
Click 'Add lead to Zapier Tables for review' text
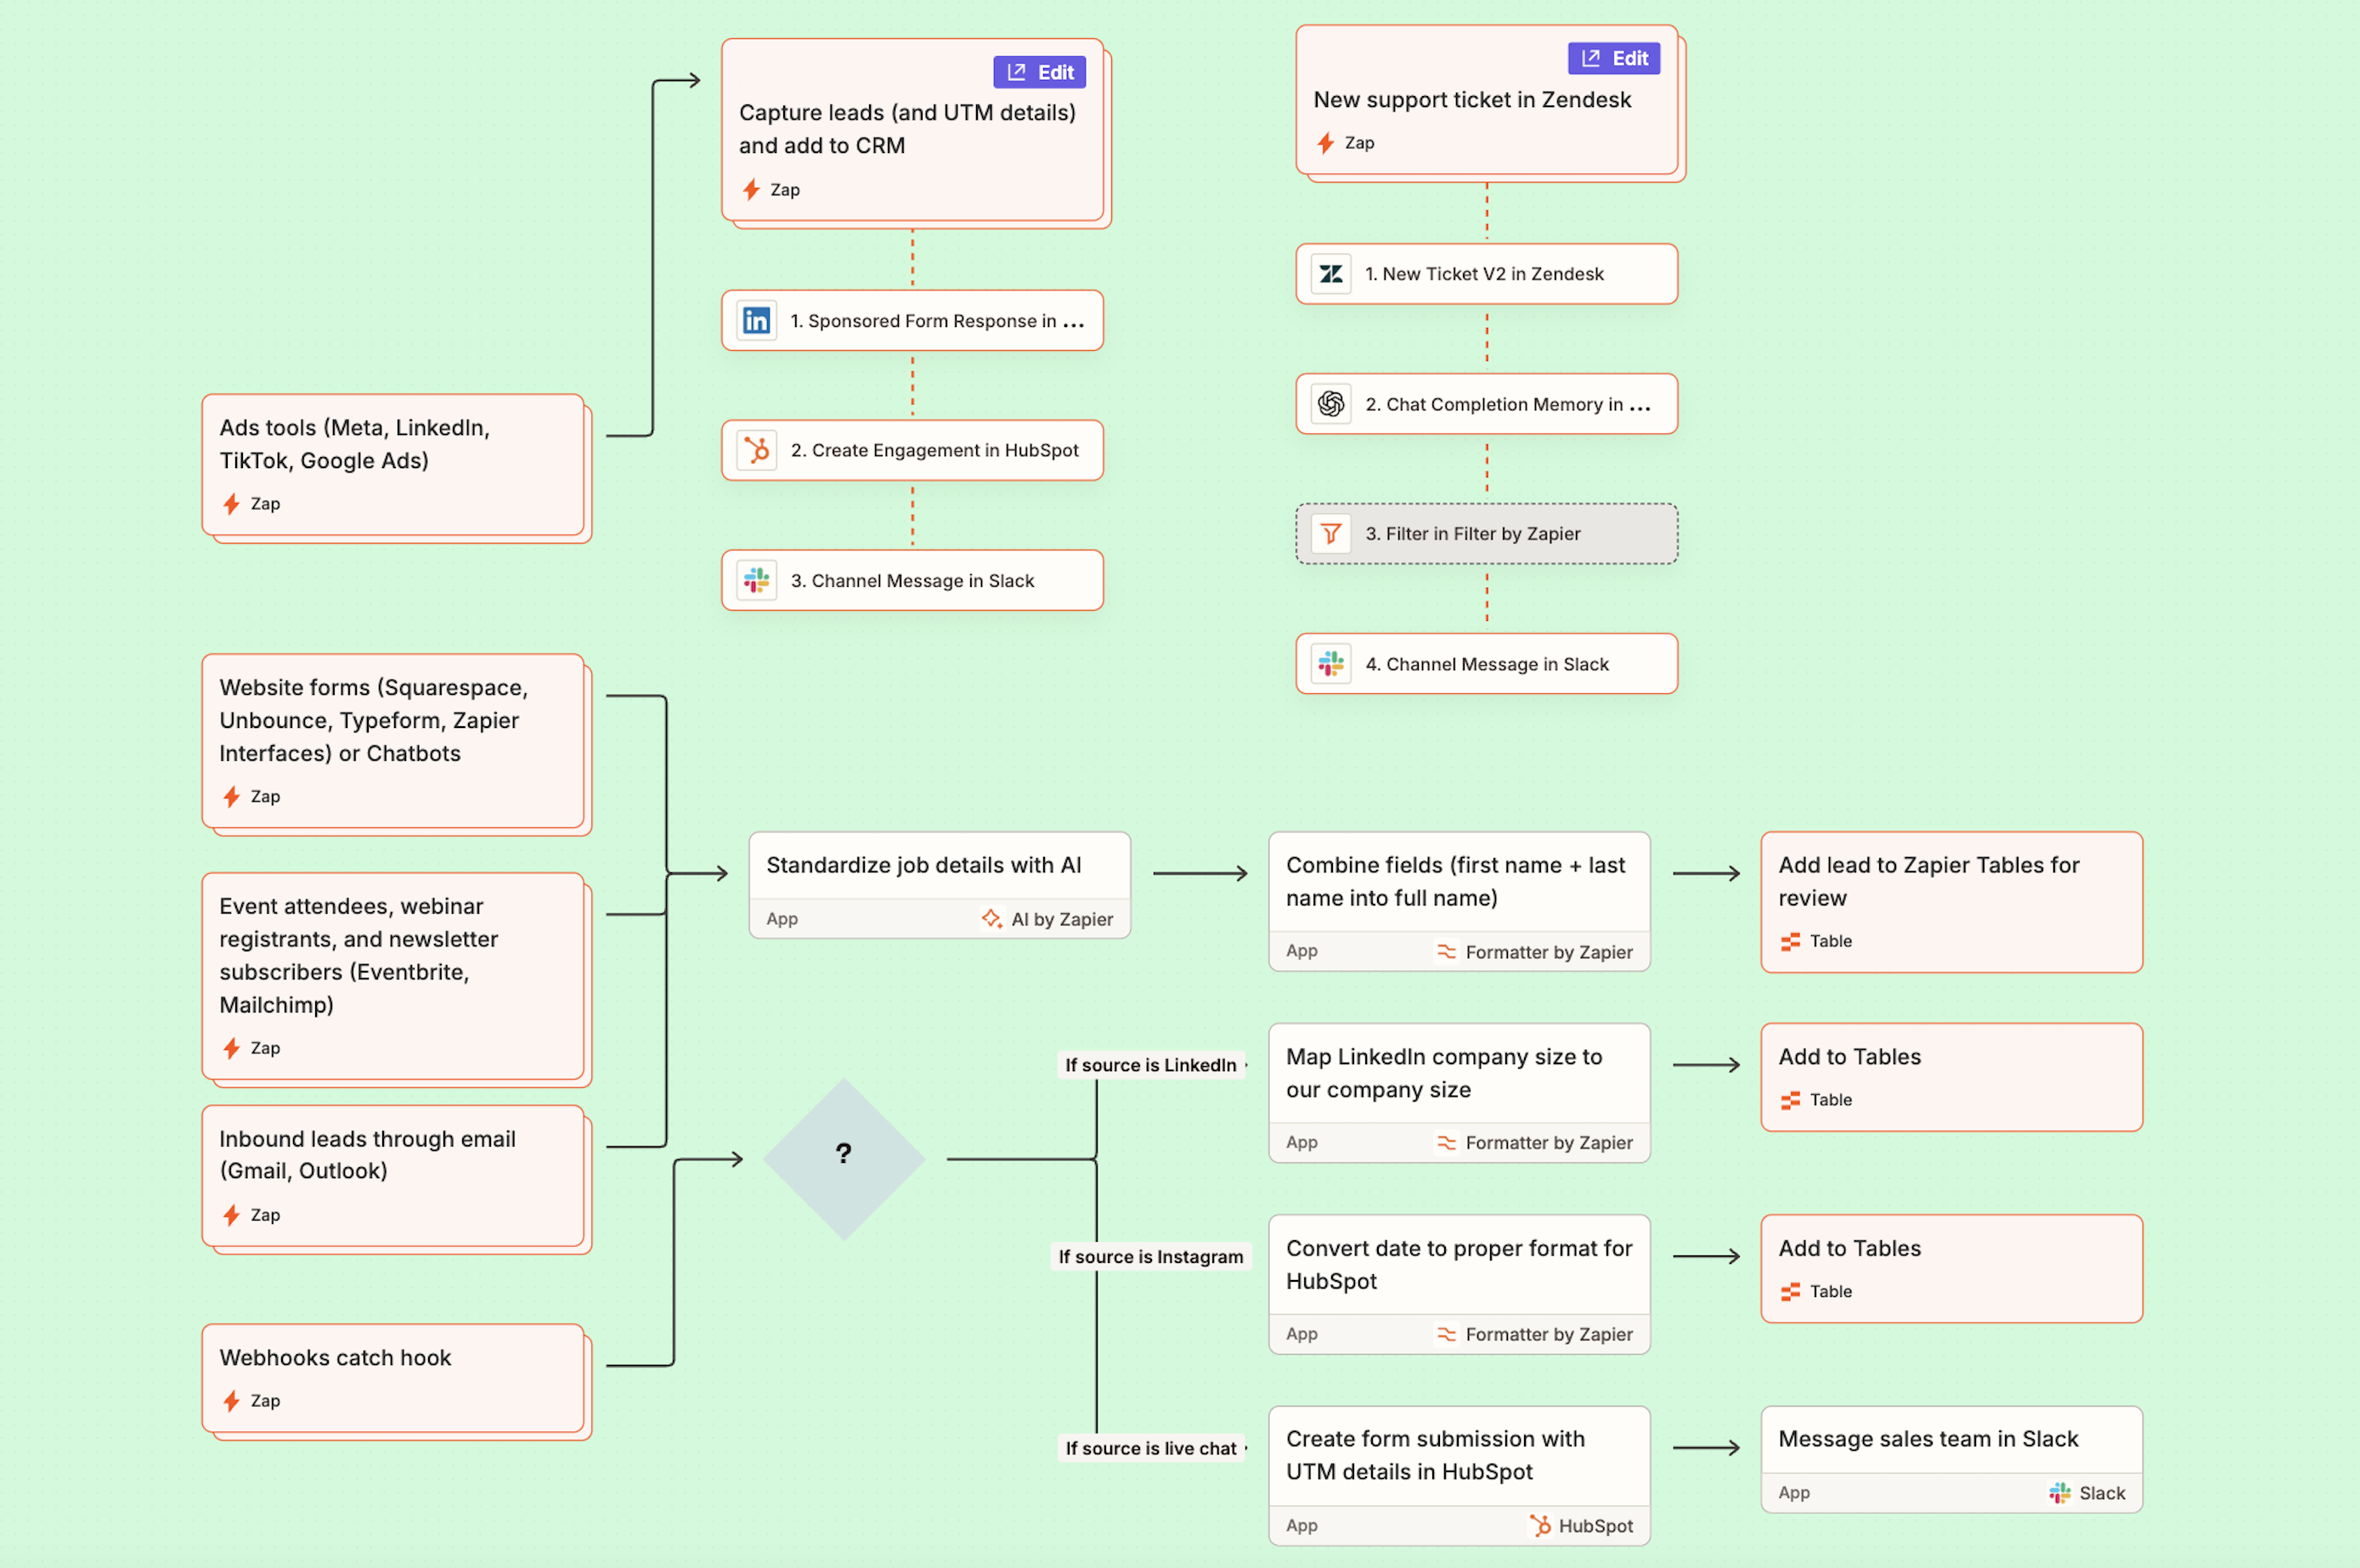click(x=1928, y=881)
